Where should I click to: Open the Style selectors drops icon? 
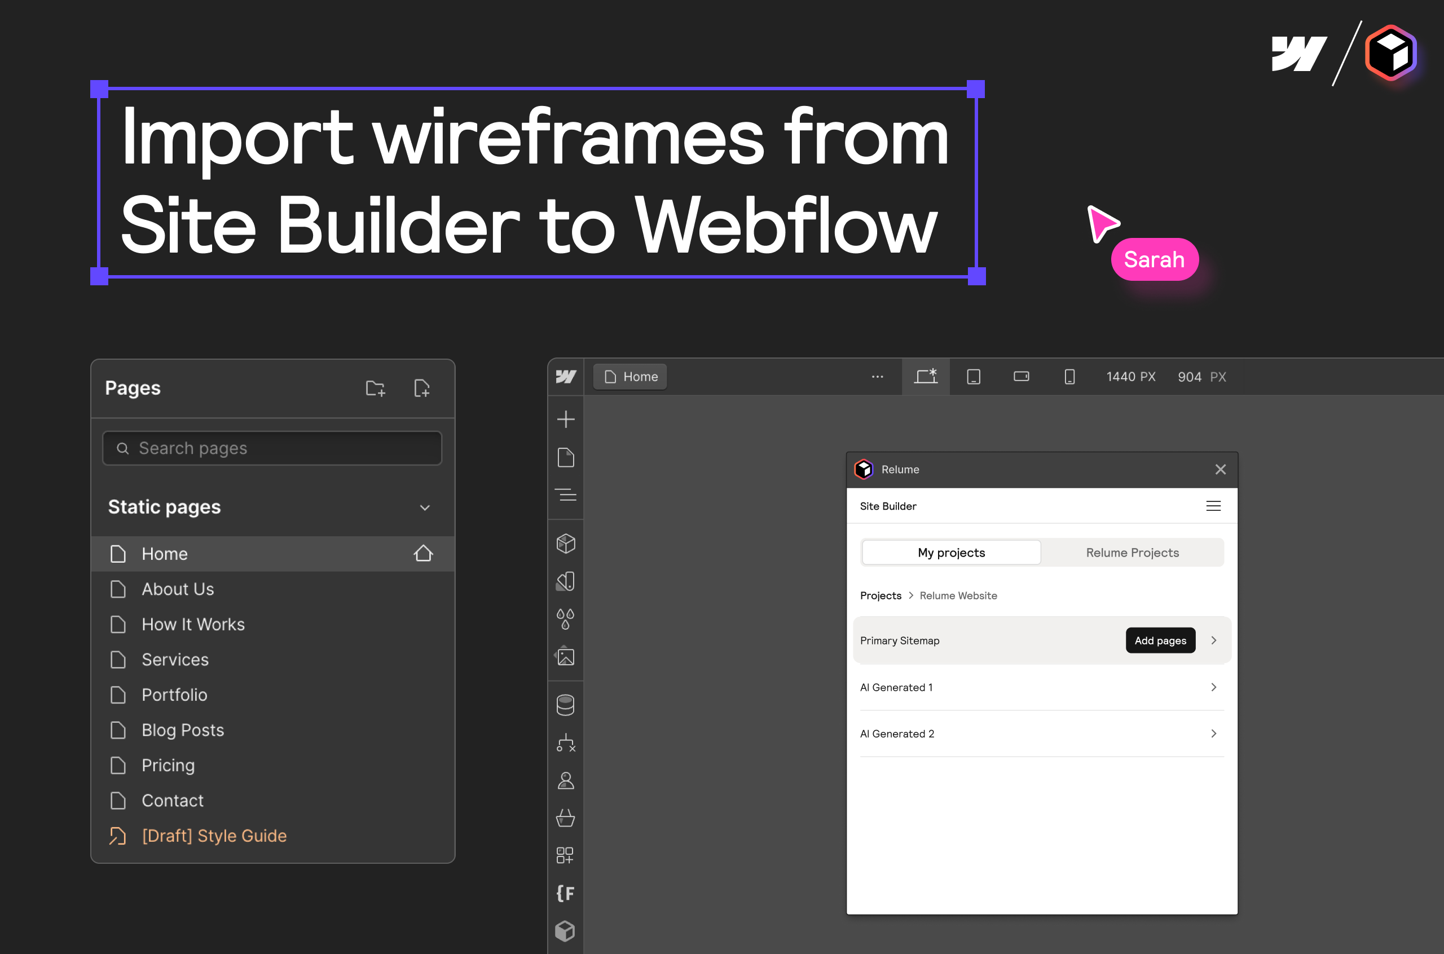(x=565, y=620)
